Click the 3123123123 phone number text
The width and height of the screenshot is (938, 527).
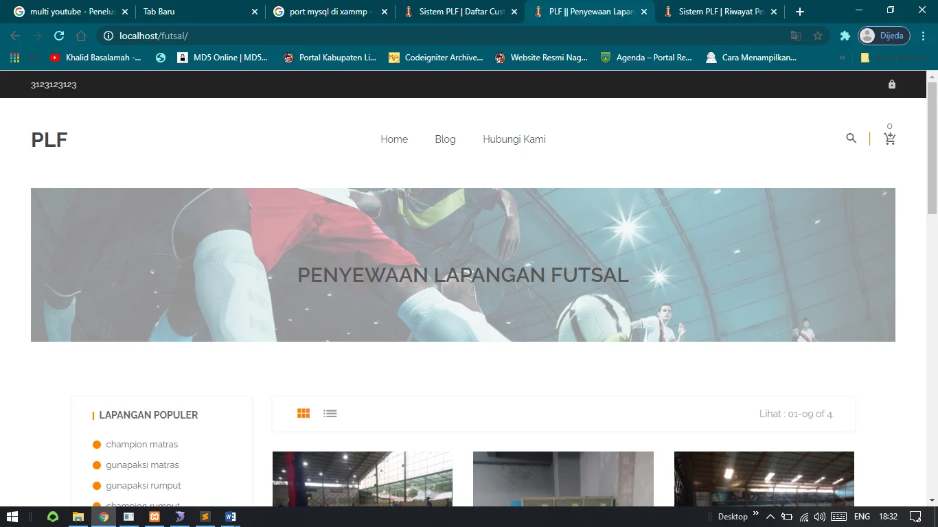point(54,84)
